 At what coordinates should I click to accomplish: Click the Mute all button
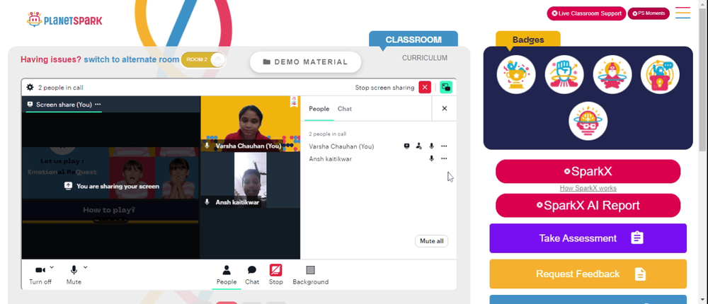432,241
